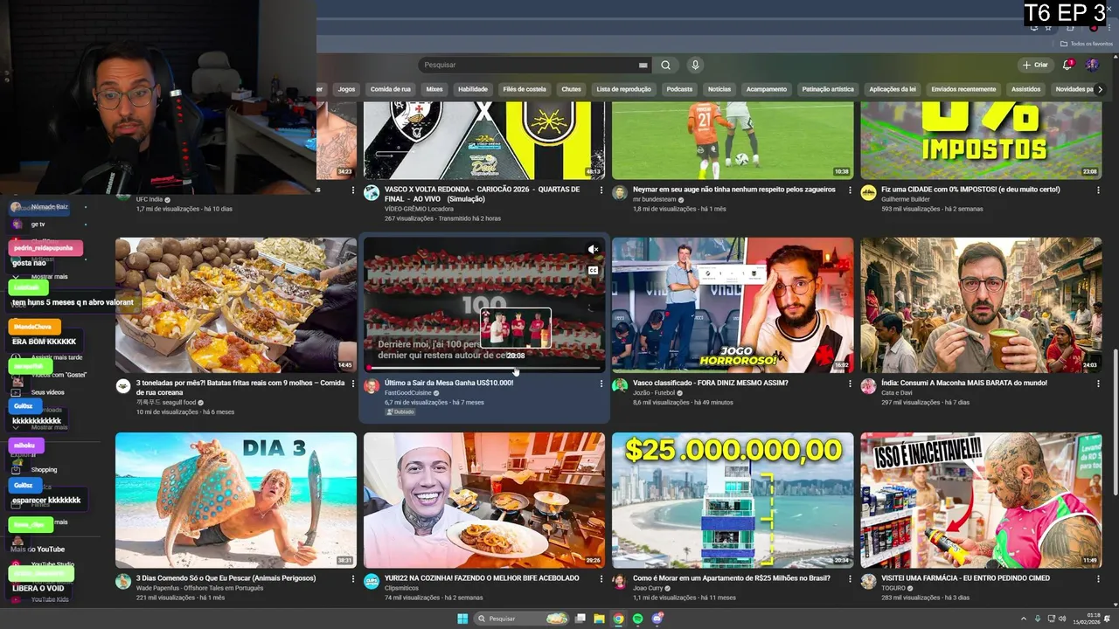This screenshot has width=1119, height=629.
Task: Select the Mixes filter chip
Action: pos(434,89)
